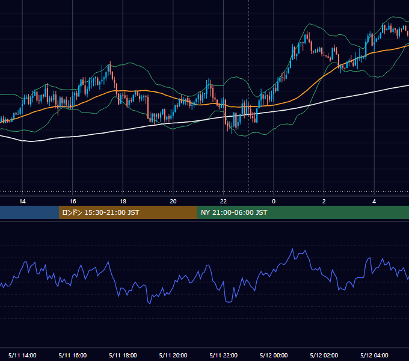This screenshot has height=361, width=409.
Task: Select the 18 hour label on upper axis
Action: [123, 202]
